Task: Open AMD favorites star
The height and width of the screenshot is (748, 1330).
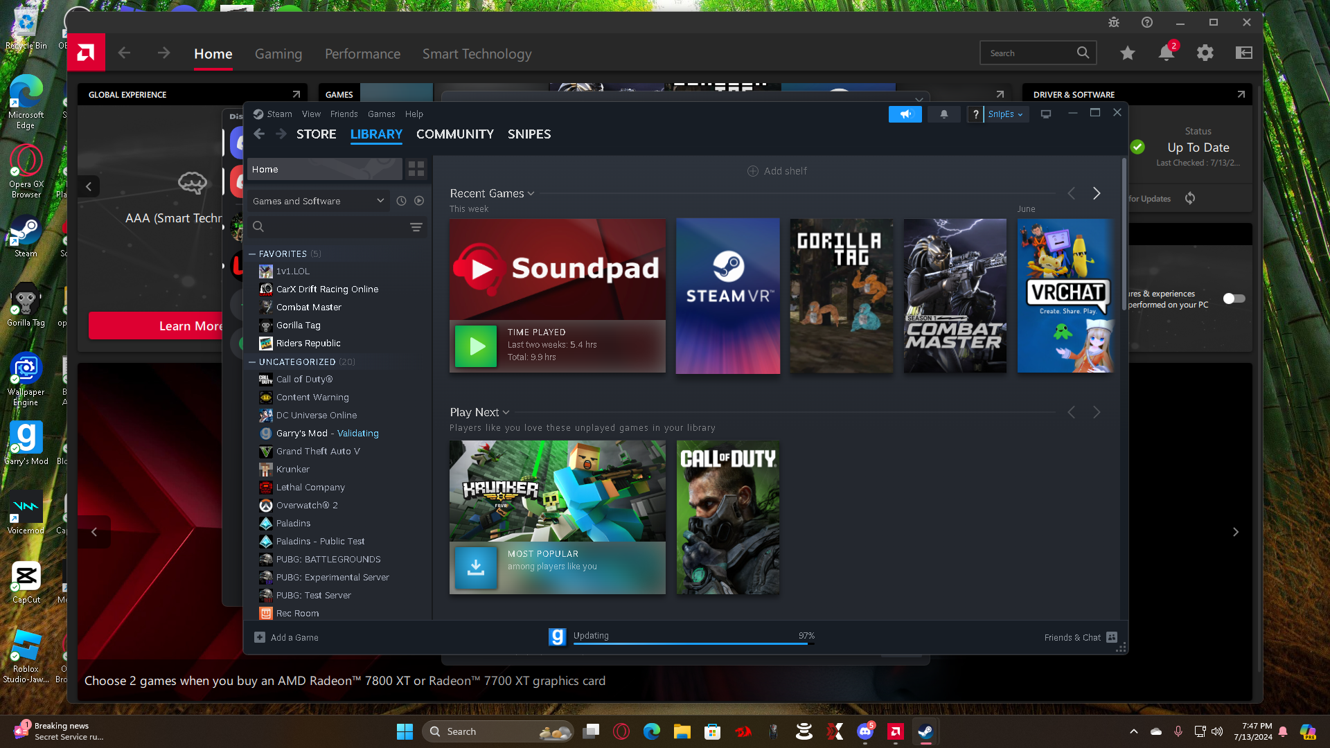Action: (1128, 53)
